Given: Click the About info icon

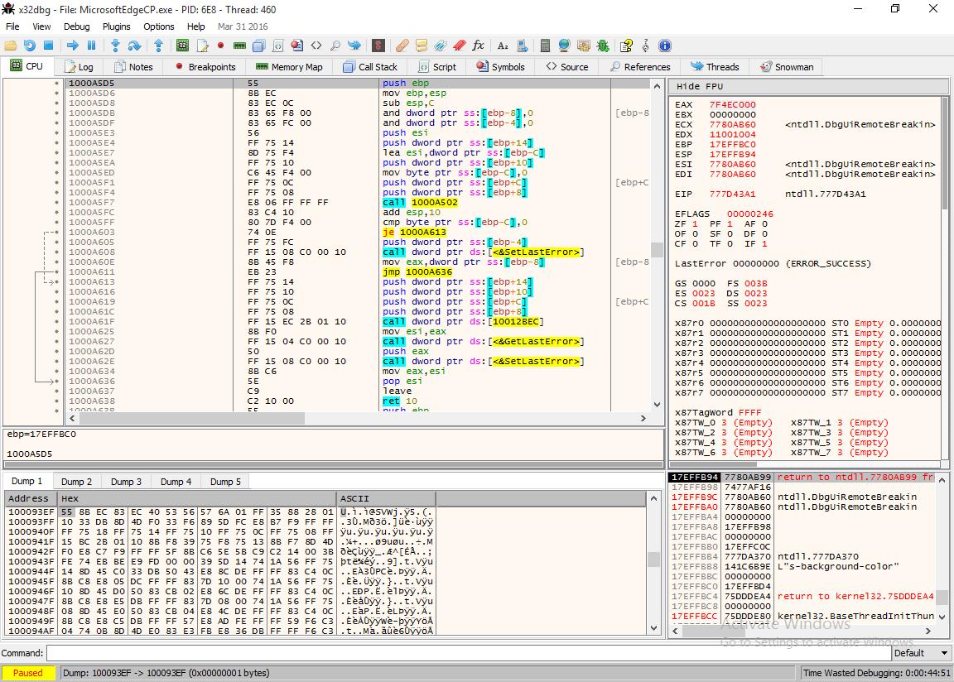Looking at the screenshot, I should (x=664, y=46).
